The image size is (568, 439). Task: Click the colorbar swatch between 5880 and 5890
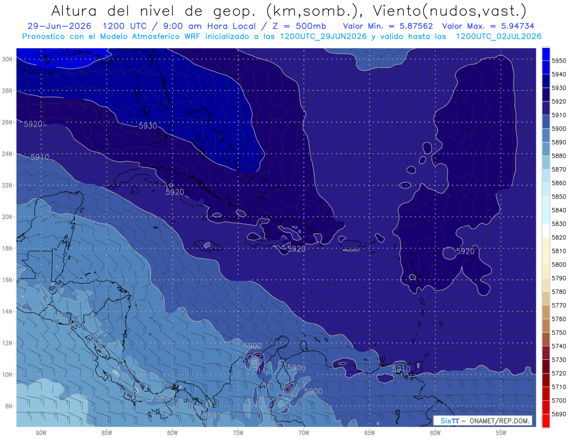click(546, 149)
